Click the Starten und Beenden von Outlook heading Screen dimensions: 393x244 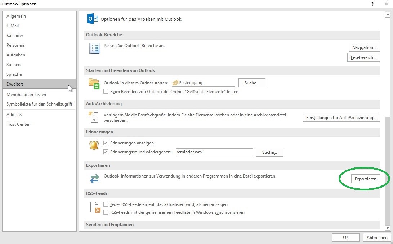(x=121, y=70)
